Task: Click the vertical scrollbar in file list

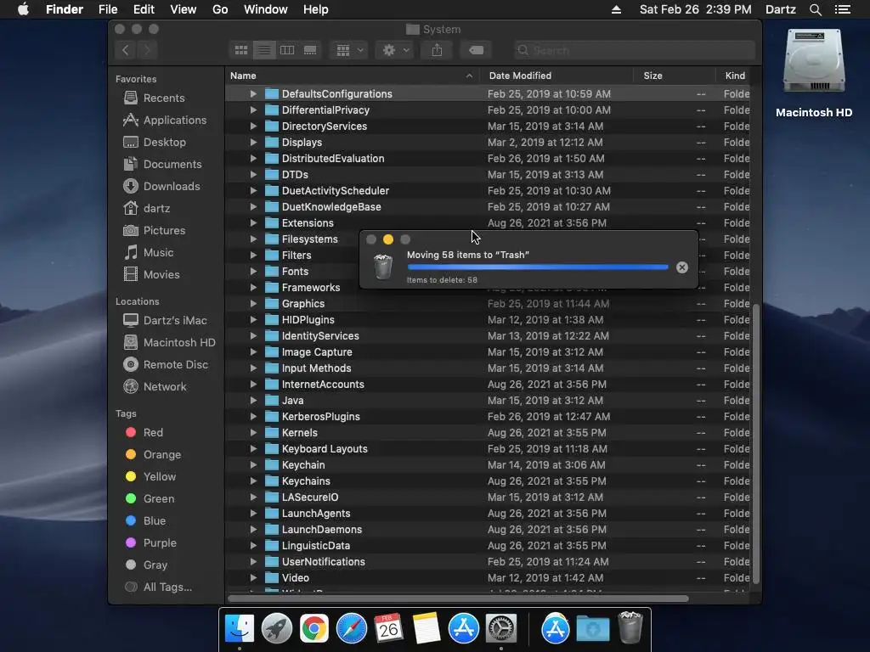Action: click(x=755, y=442)
